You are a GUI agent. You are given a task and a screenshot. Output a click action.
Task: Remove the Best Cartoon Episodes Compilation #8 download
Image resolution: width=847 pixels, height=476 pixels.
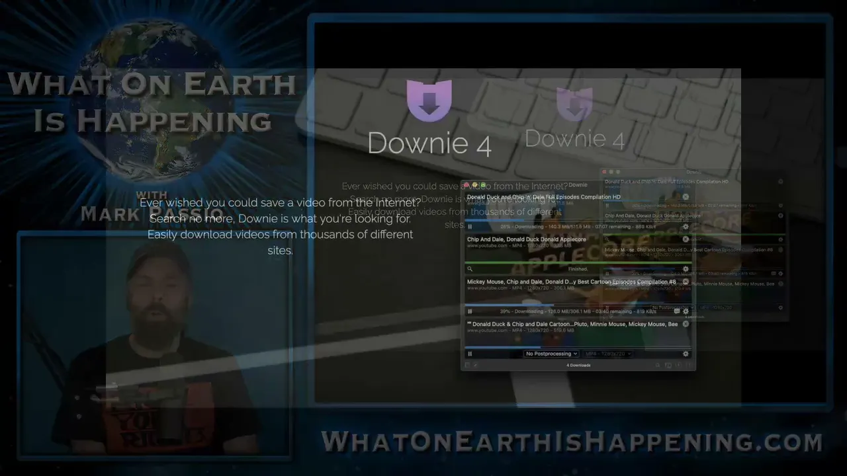(686, 282)
